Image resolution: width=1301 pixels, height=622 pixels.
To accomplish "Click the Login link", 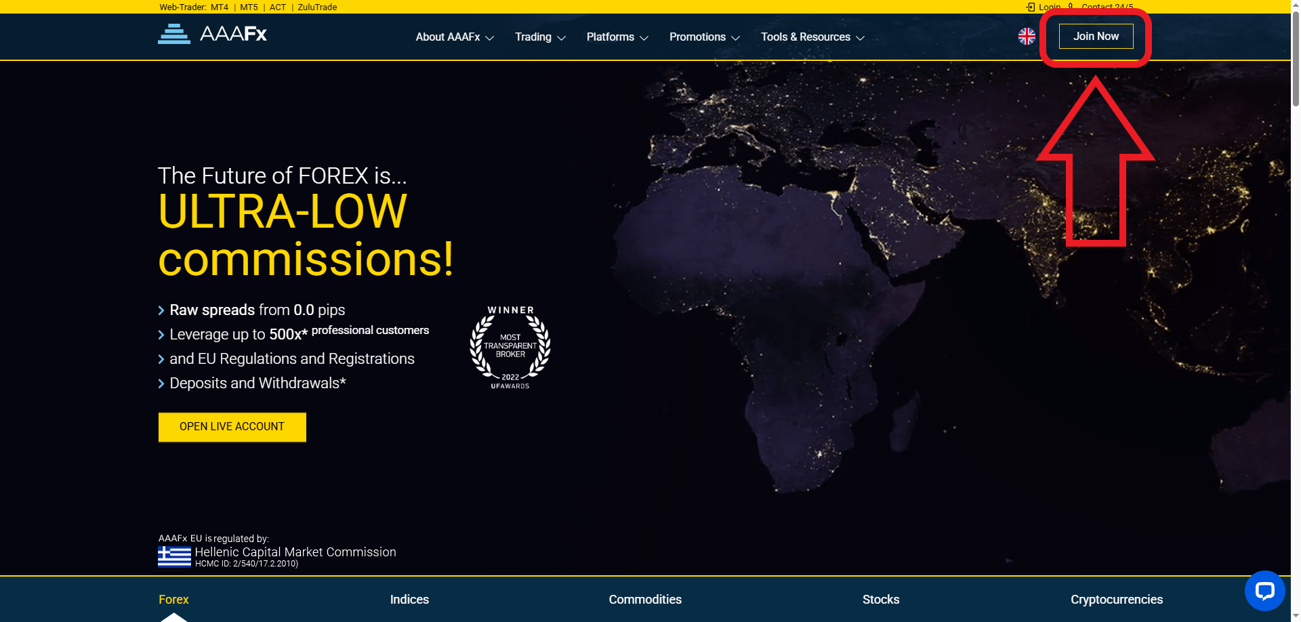I will [1050, 7].
